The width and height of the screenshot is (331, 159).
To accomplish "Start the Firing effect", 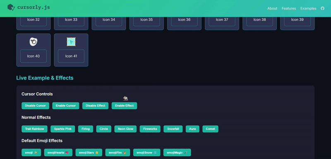I will (86, 129).
